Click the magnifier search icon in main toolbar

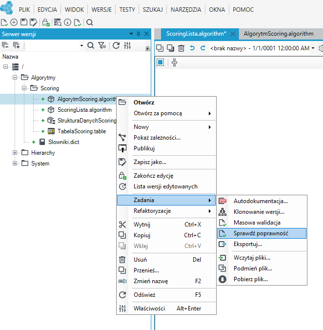pyautogui.click(x=90, y=22)
